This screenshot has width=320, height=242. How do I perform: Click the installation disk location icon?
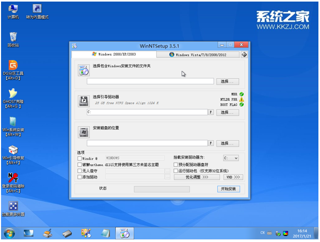click(84, 132)
